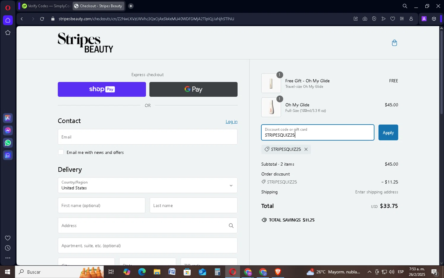
Task: Focus the Email input field
Action: 147,137
